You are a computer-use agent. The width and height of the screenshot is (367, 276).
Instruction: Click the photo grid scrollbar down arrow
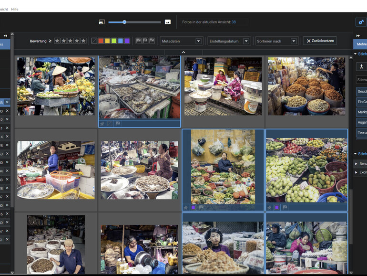point(351,273)
